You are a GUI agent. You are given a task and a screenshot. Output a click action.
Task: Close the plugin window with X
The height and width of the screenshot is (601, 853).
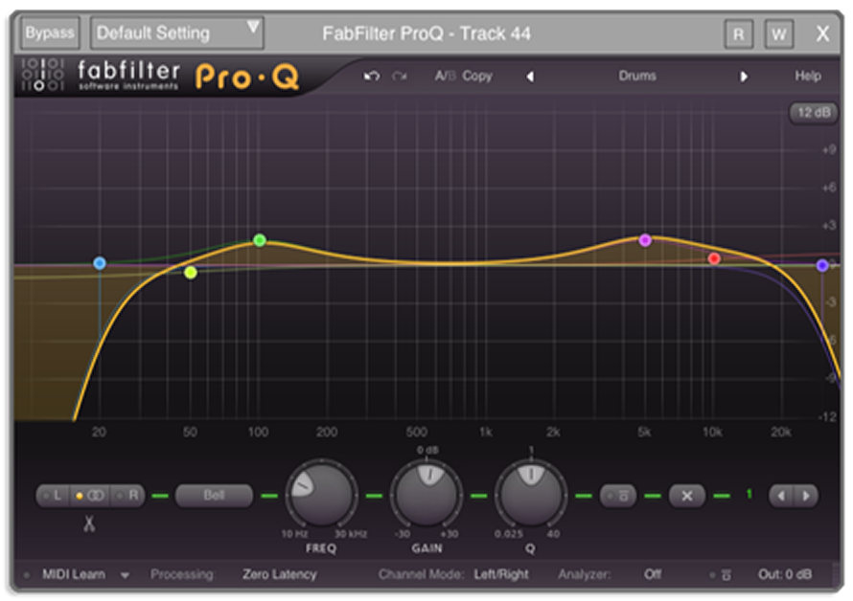pos(822,33)
